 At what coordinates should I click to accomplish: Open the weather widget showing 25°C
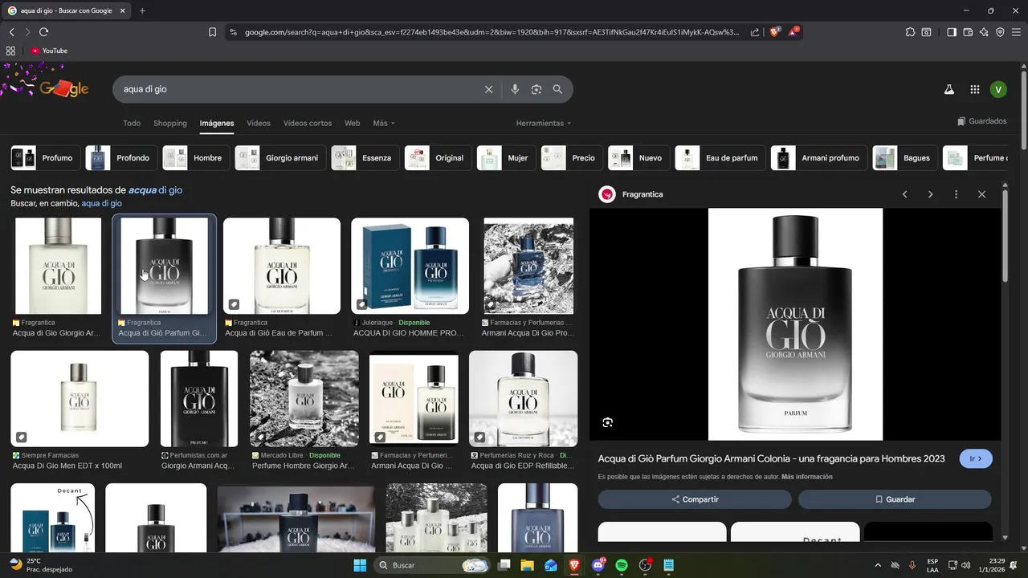coord(40,565)
